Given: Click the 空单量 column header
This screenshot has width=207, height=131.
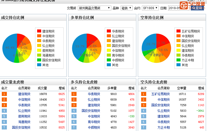Looking at the screenshot, I should 182,88.
